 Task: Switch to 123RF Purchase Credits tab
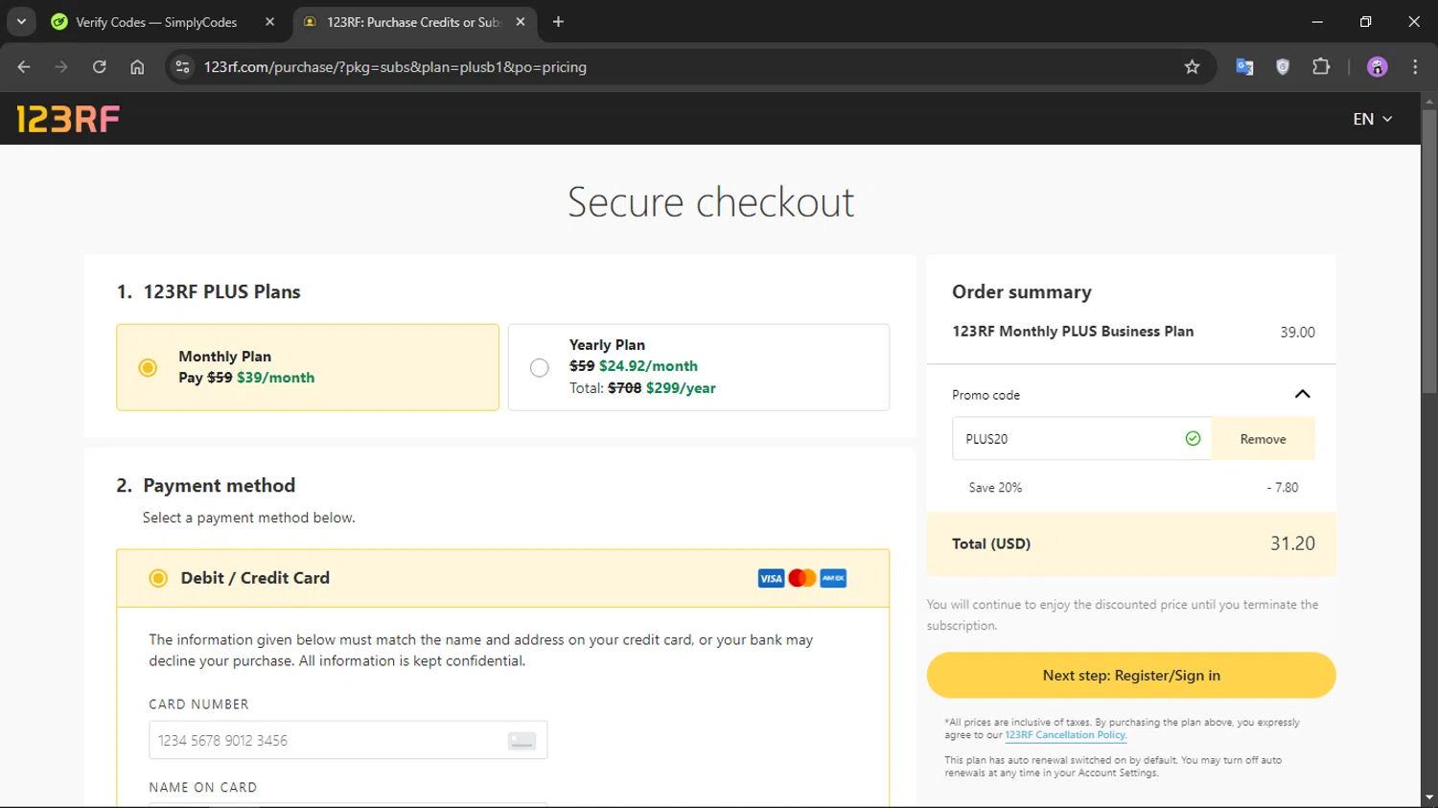pyautogui.click(x=413, y=22)
